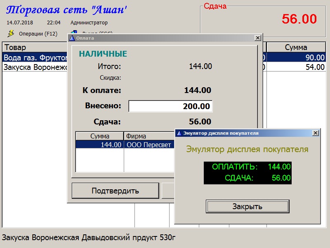Select the ООО Пересвет firm row
The width and height of the screenshot is (330, 248).
click(148, 145)
